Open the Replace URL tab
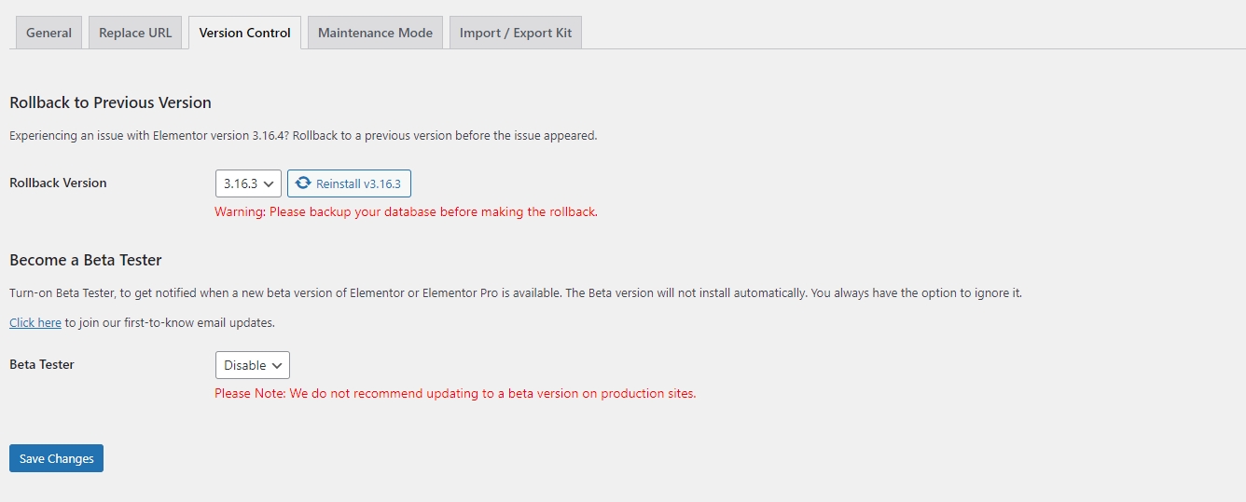Viewport: 1246px width, 502px height. point(135,33)
